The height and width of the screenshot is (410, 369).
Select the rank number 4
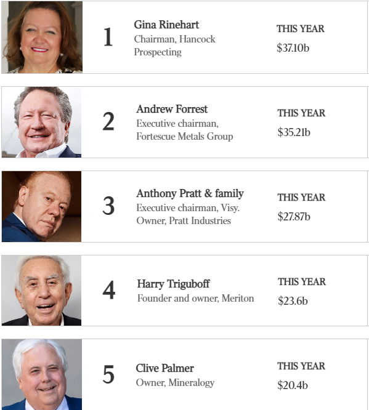click(x=109, y=290)
